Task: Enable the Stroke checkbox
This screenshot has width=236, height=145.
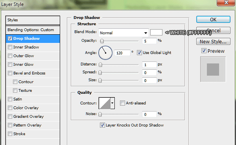Action: [10, 134]
